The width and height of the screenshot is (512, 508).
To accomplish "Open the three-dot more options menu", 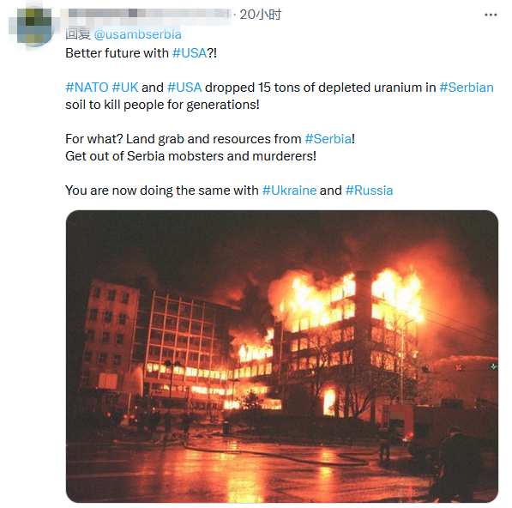I will click(491, 15).
